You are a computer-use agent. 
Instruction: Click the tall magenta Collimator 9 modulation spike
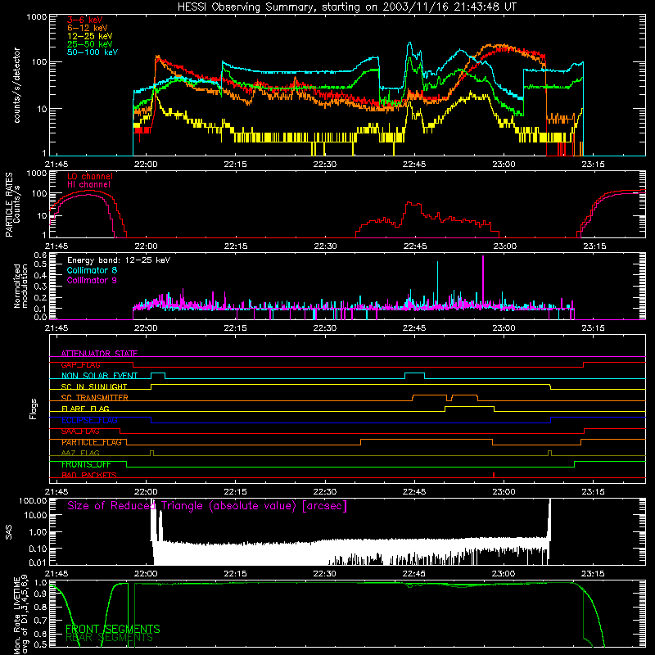[x=483, y=280]
